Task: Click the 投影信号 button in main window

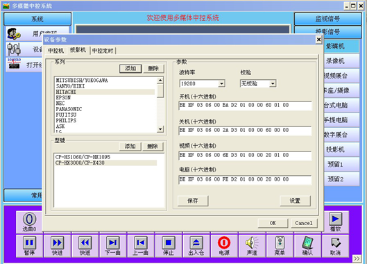Action: click(327, 32)
